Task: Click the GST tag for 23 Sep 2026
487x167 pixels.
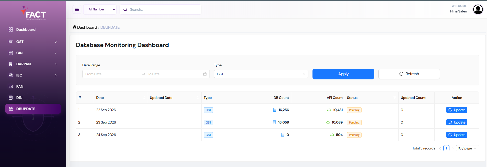Action: (x=208, y=123)
